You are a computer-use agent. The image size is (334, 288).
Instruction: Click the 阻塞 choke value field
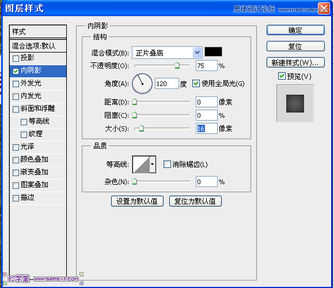pyautogui.click(x=206, y=115)
